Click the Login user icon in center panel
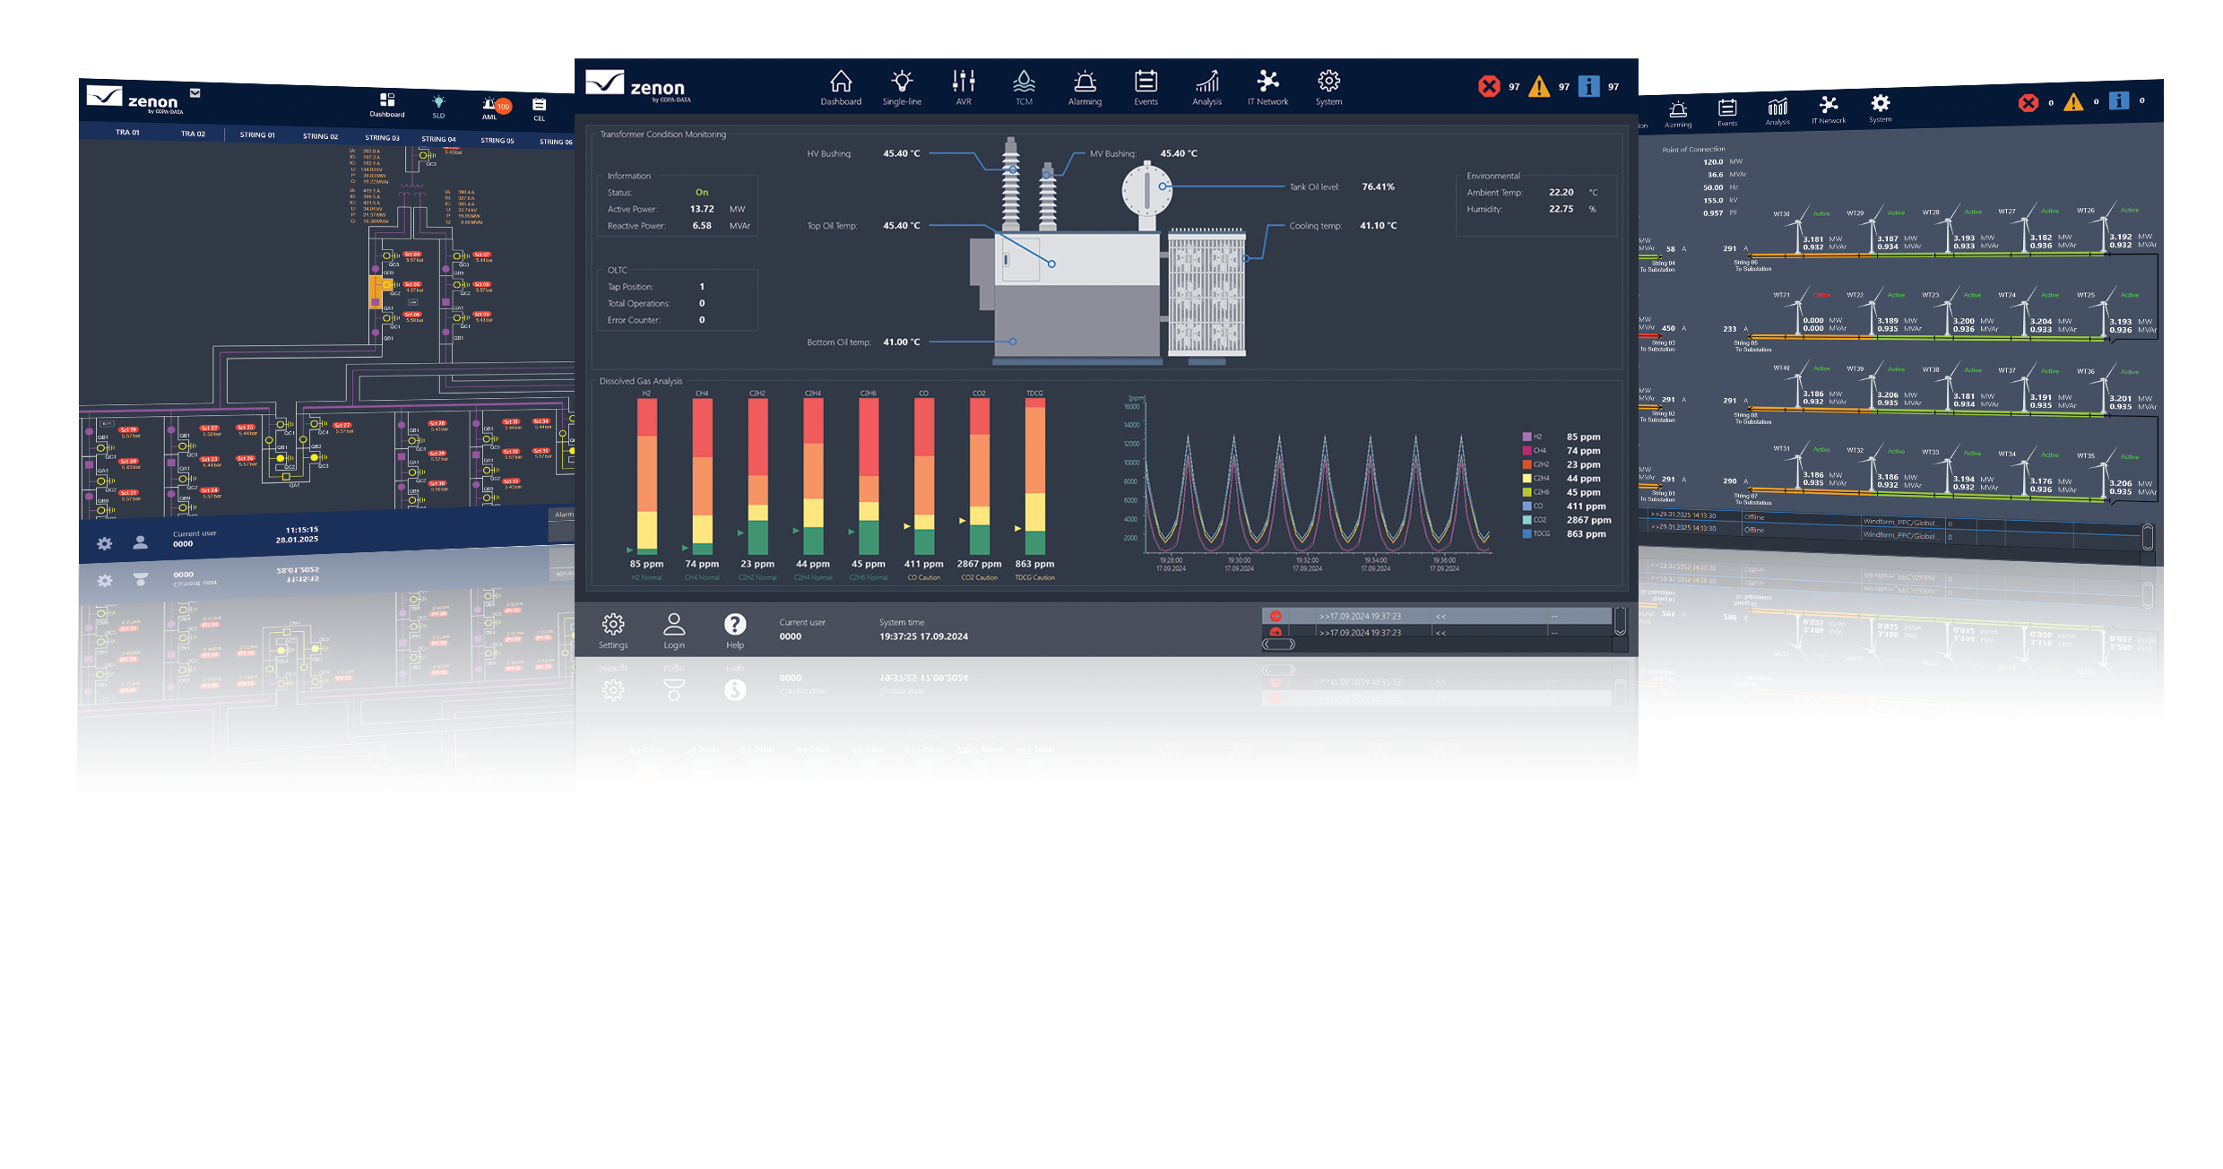2223x1169 pixels. [674, 624]
